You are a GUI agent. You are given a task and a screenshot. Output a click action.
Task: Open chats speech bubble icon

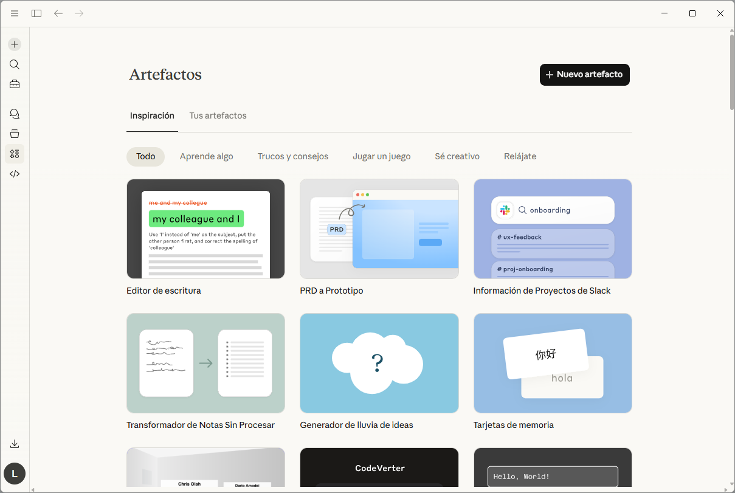pos(15,114)
